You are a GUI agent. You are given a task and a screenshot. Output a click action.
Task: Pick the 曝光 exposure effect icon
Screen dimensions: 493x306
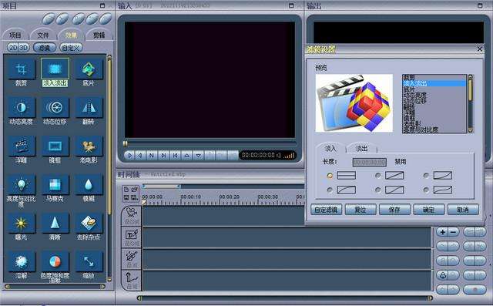point(21,224)
